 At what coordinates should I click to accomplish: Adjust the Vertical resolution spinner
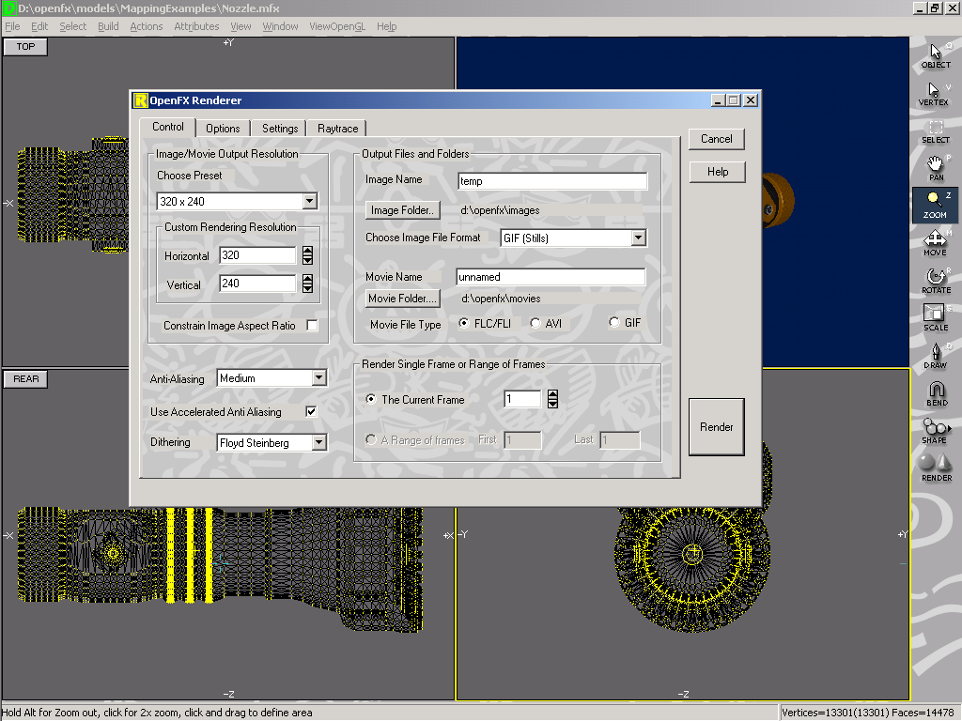(308, 284)
